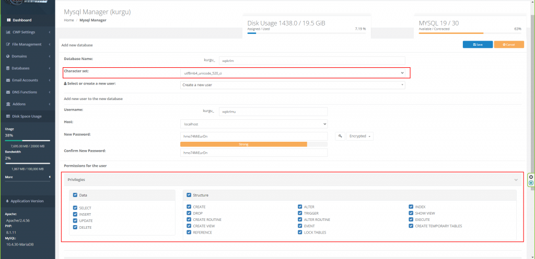535x259 pixels.
Task: Uncheck the EXECUTE privilege
Action: 411,219
